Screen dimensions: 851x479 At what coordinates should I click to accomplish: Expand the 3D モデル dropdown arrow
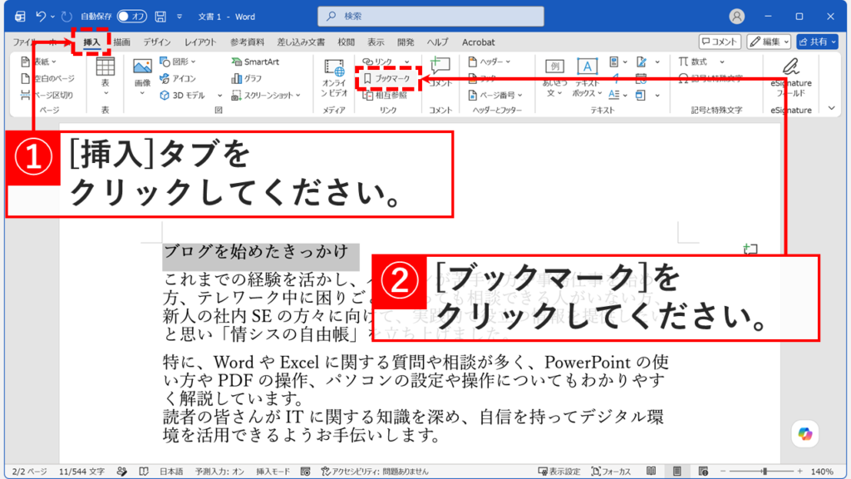(219, 96)
